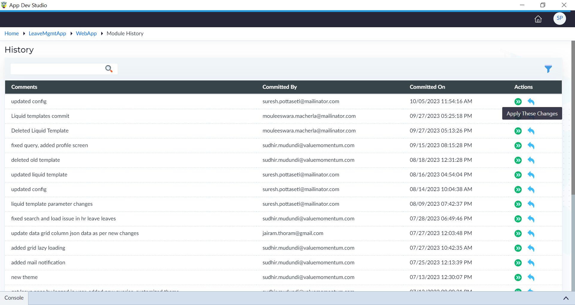The width and height of the screenshot is (575, 305).
Task: Open the filter funnel icon
Action: 548,69
